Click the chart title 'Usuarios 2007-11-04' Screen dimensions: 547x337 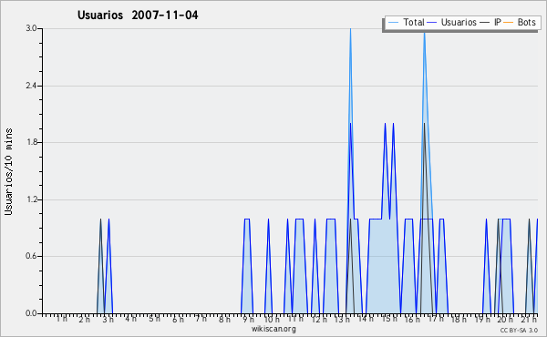[x=138, y=15]
